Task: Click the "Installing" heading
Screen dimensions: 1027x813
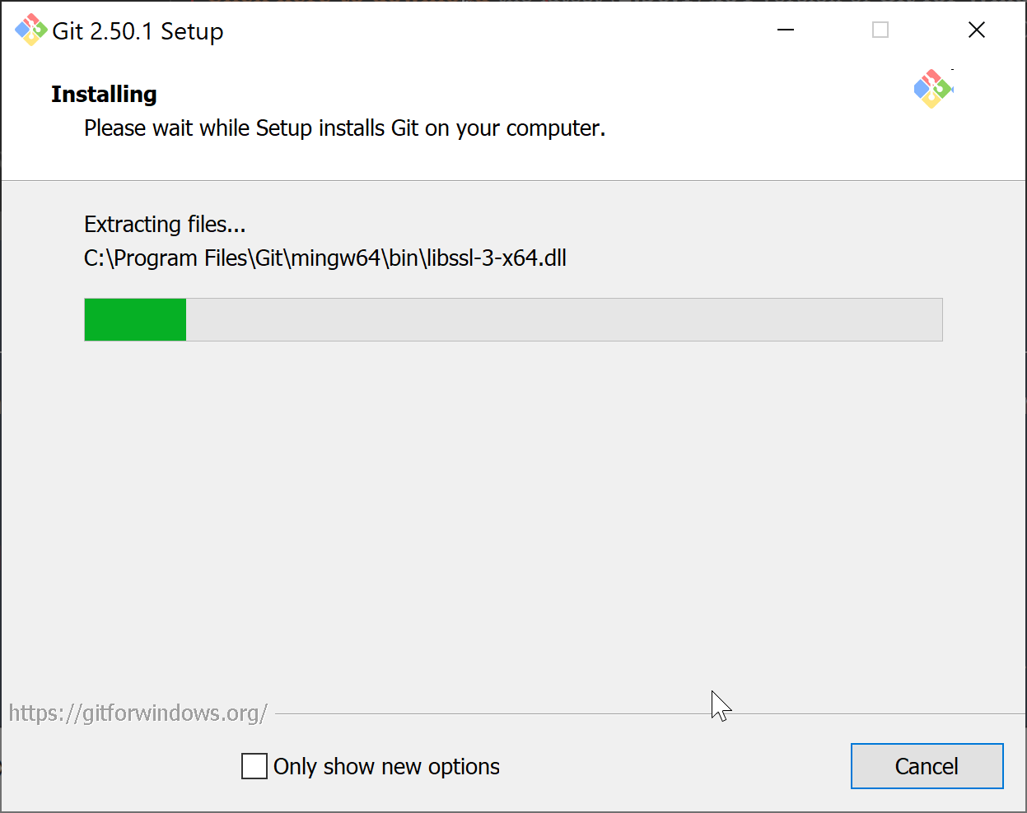Action: [x=104, y=95]
